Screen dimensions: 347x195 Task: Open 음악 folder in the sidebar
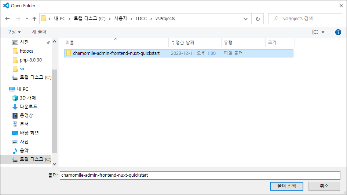[x=24, y=150]
